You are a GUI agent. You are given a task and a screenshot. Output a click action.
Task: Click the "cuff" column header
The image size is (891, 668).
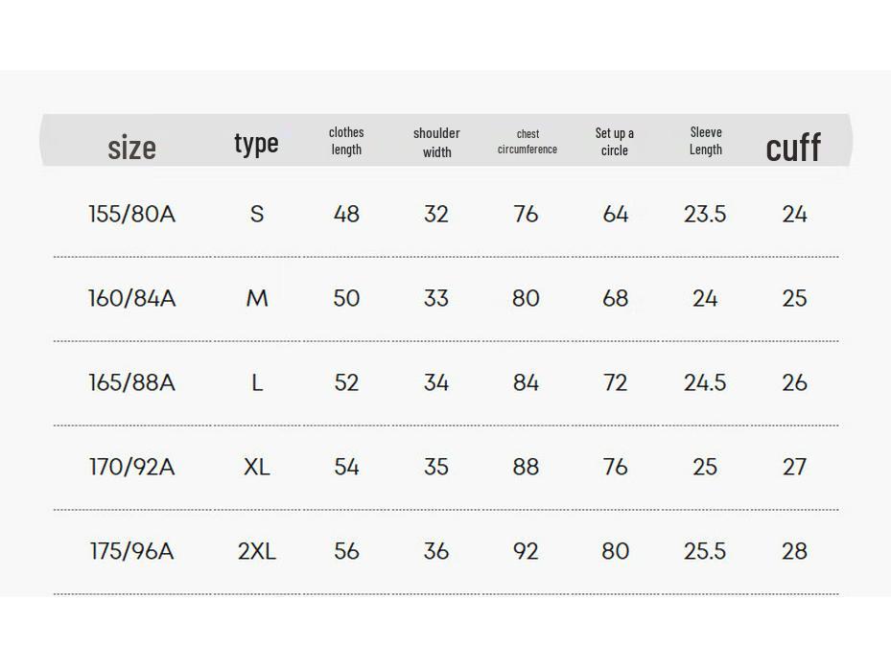point(793,147)
